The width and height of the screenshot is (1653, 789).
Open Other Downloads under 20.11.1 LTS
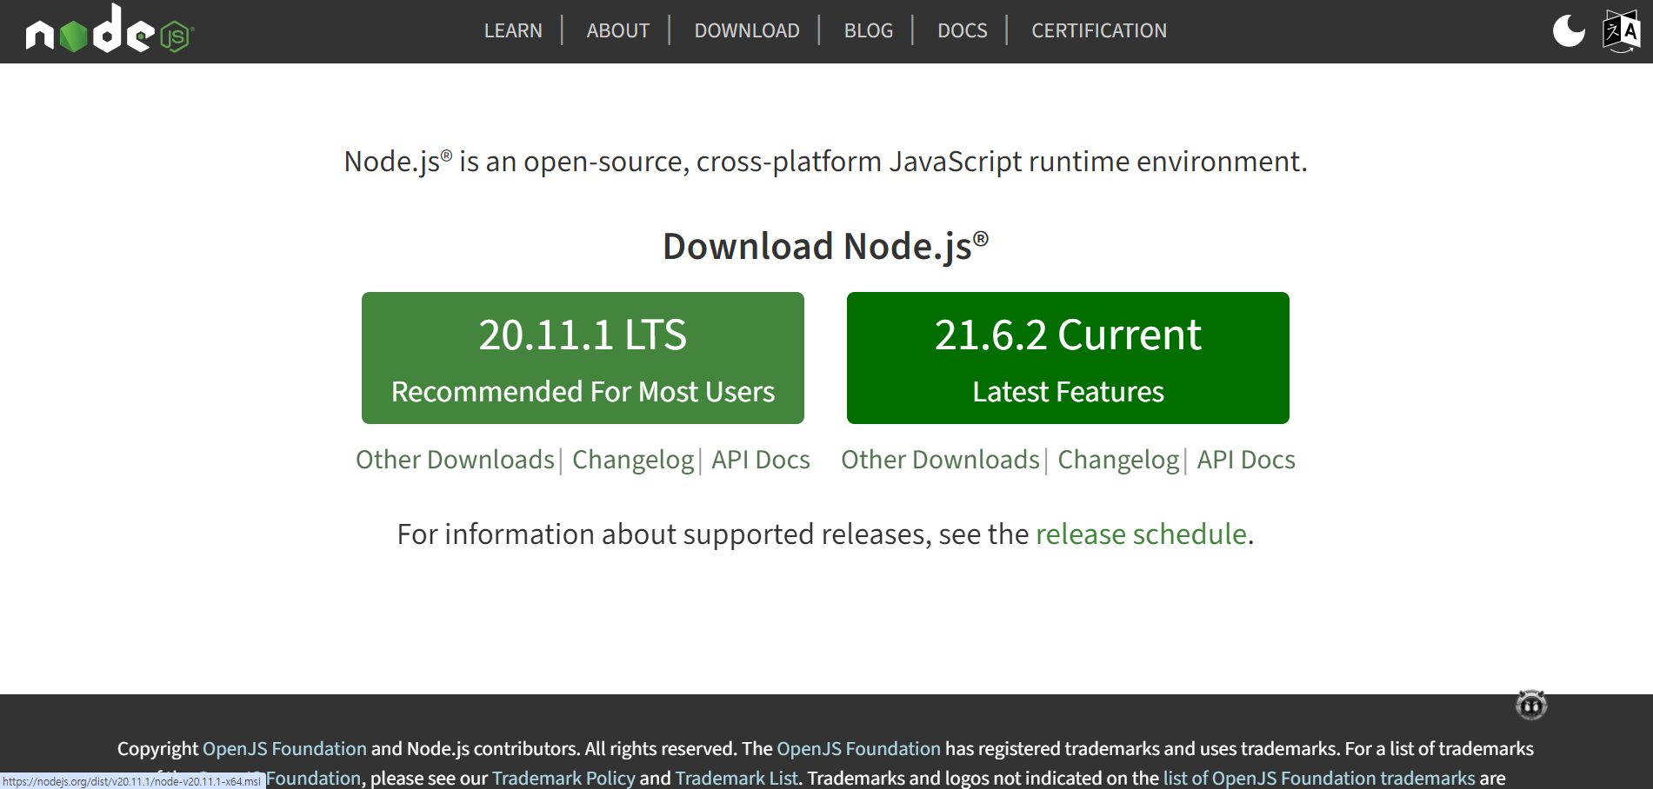pyautogui.click(x=455, y=460)
